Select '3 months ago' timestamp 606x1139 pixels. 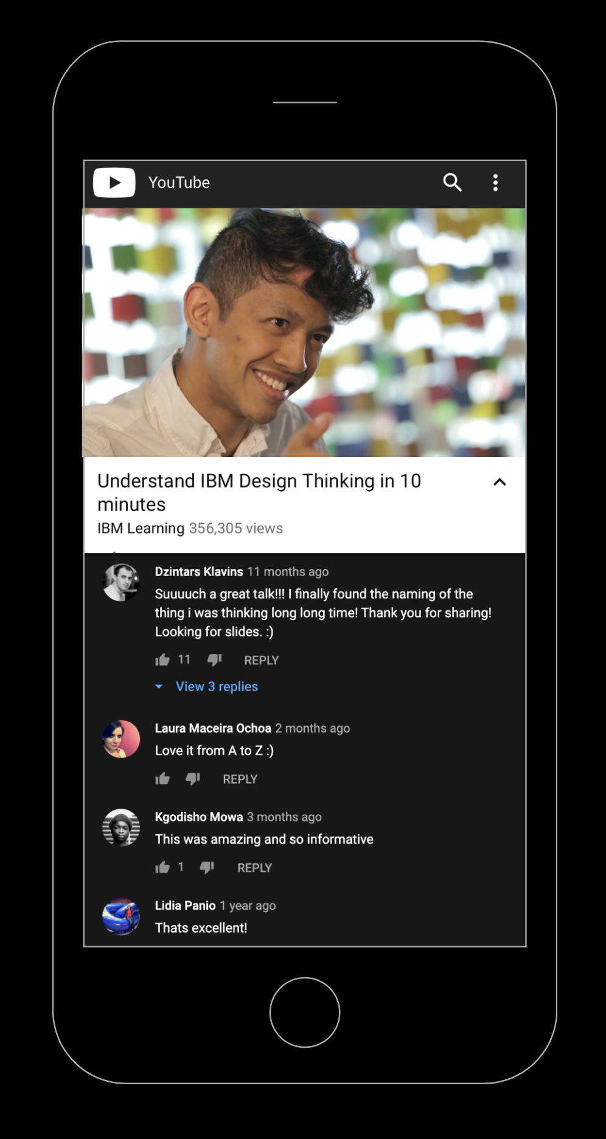(x=284, y=817)
